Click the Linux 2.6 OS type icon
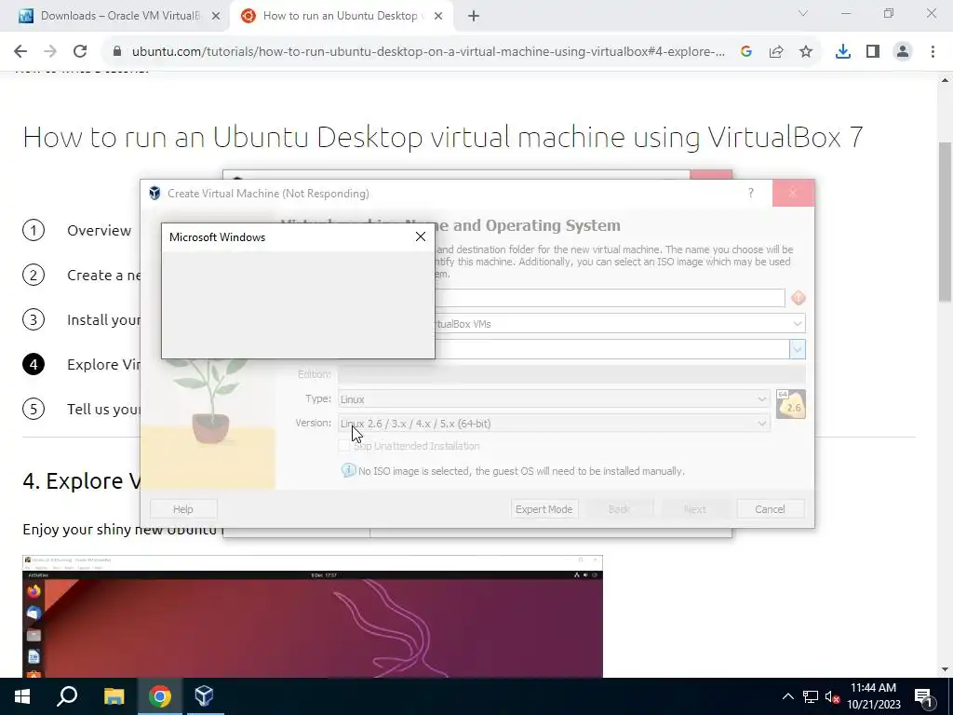The width and height of the screenshot is (953, 715). point(791,404)
